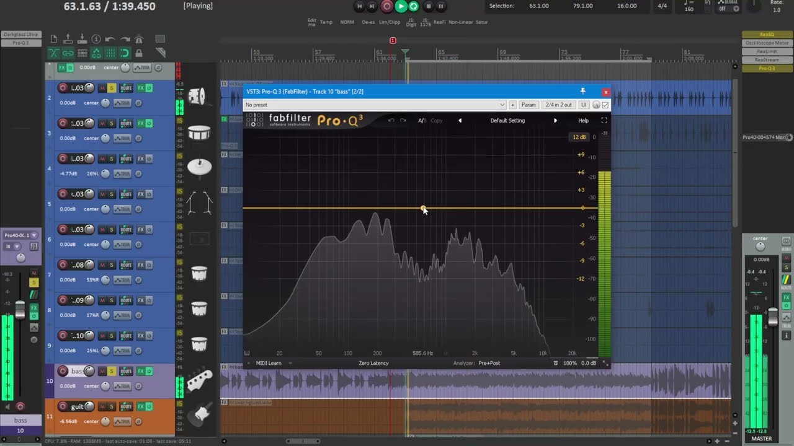The height and width of the screenshot is (446, 794).
Task: Load the previous Pro-Q 3 preset
Action: 460,121
